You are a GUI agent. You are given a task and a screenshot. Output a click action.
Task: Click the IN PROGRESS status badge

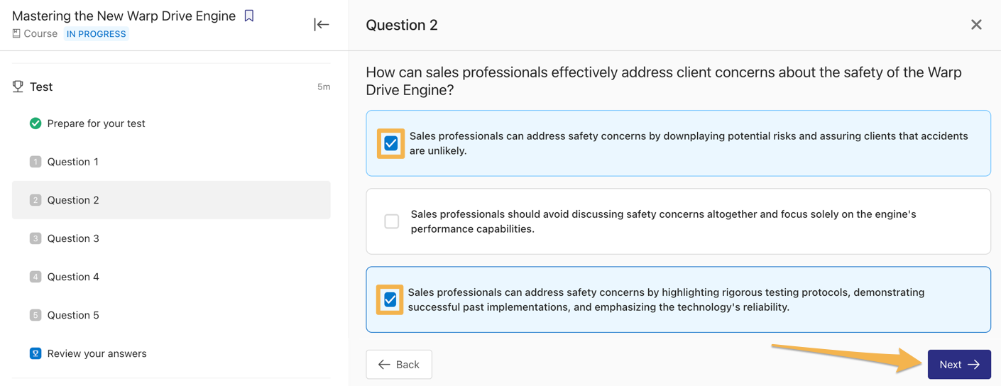(x=96, y=34)
